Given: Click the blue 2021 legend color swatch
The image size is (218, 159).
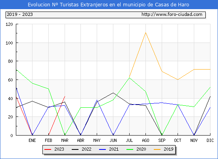Looking at the screenshot, I should 103,149.
